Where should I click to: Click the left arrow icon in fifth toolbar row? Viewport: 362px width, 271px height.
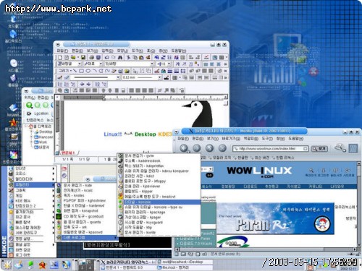(x=83, y=84)
